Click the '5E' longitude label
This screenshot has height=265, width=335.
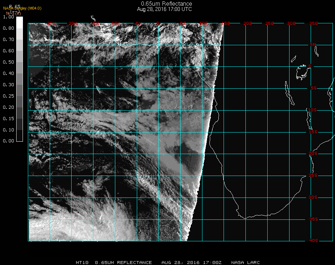click(183, 23)
